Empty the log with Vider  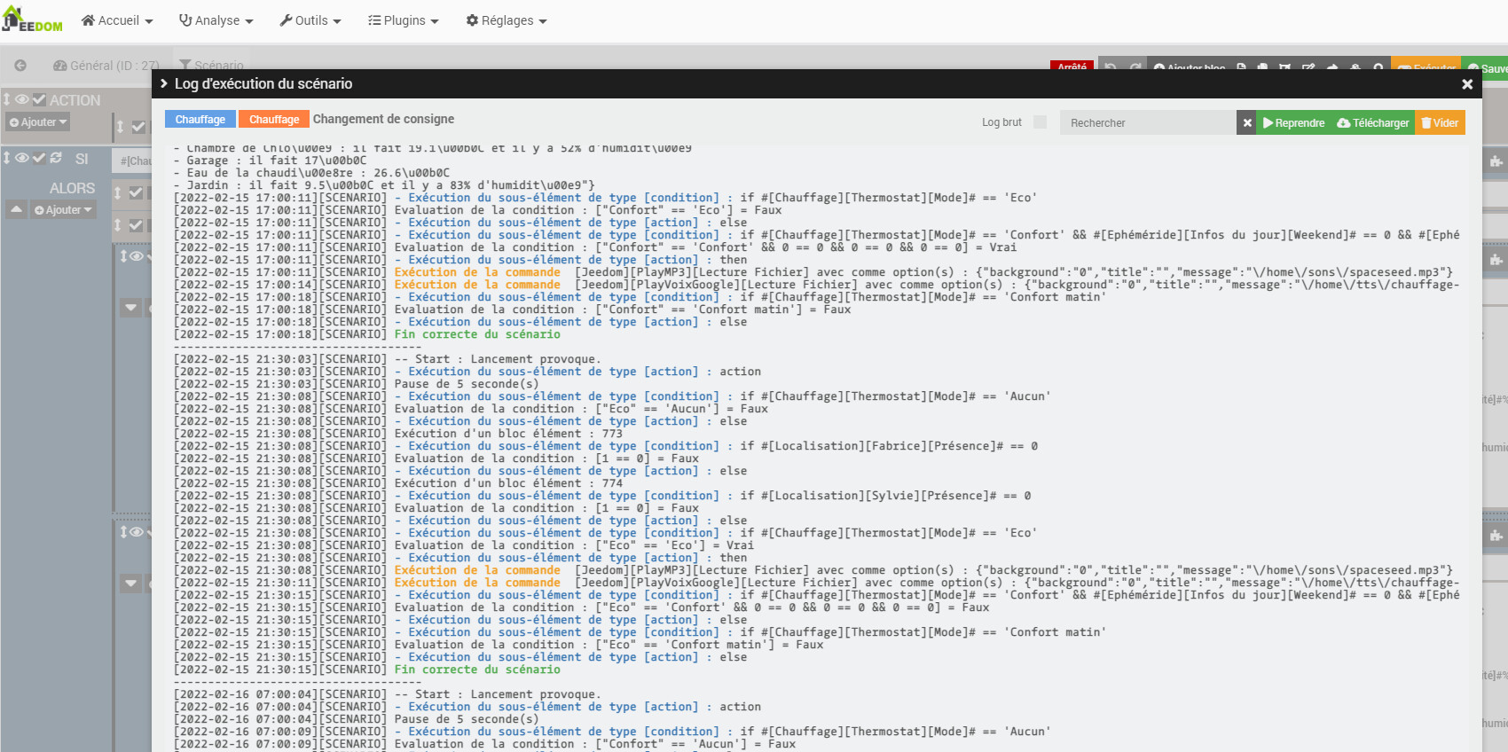click(x=1440, y=123)
